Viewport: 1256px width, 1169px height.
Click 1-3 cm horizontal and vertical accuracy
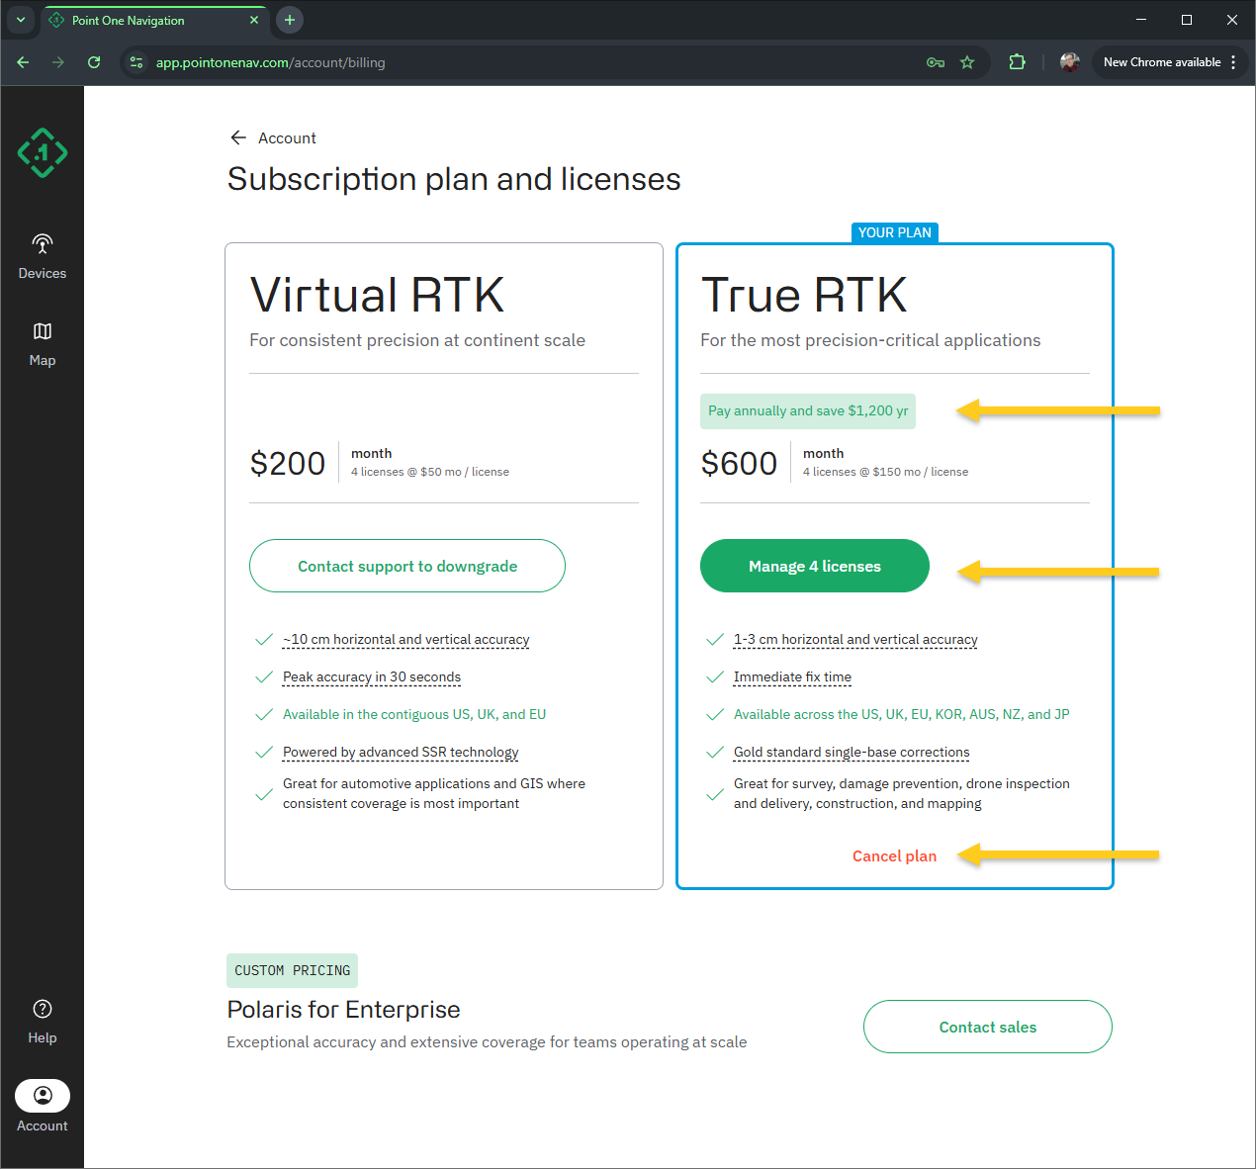coord(855,640)
